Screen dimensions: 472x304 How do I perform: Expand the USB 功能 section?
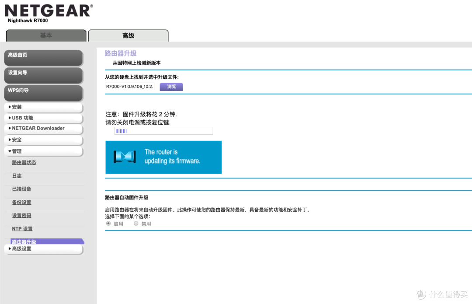[43, 118]
